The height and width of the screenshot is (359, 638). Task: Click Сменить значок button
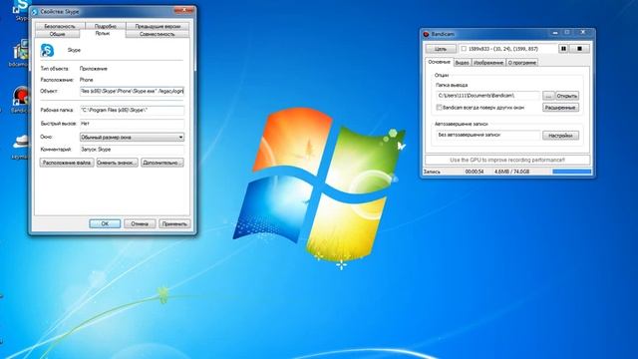point(118,163)
